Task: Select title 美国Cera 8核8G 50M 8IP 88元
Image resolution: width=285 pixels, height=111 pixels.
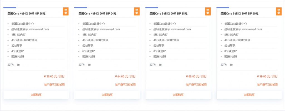Action: coord(168,13)
